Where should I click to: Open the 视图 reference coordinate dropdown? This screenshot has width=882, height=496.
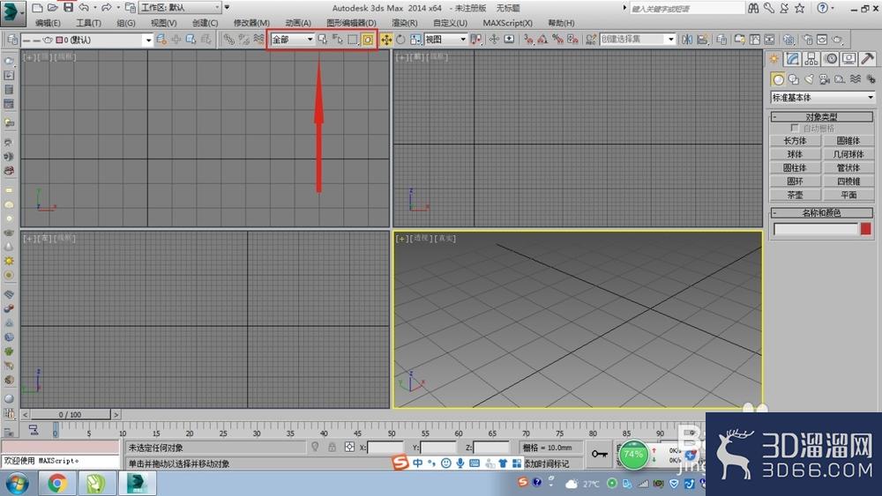coord(445,40)
